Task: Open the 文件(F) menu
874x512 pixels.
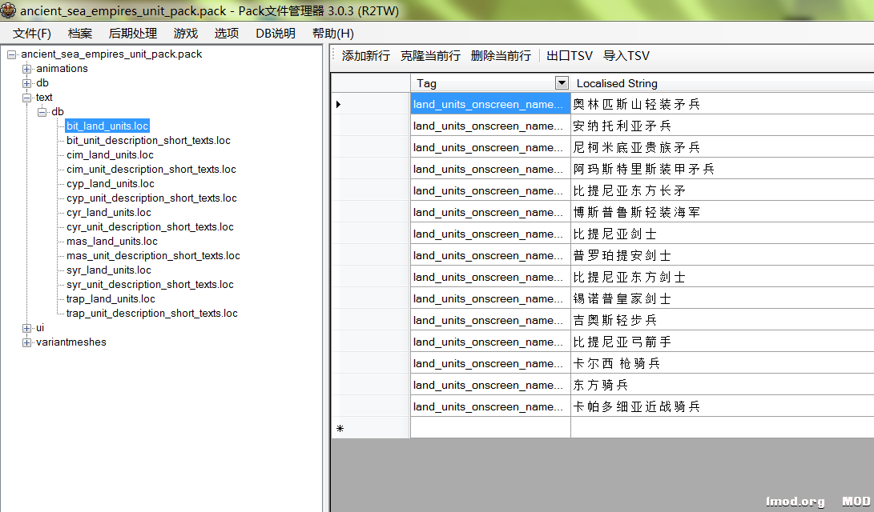Action: (x=31, y=33)
